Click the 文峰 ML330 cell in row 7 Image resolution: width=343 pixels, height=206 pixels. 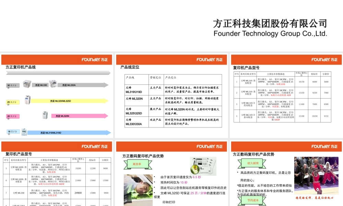pyautogui.click(x=19, y=193)
